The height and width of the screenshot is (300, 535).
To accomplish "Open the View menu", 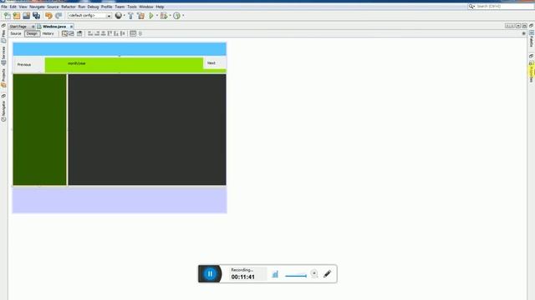I will coord(23,7).
